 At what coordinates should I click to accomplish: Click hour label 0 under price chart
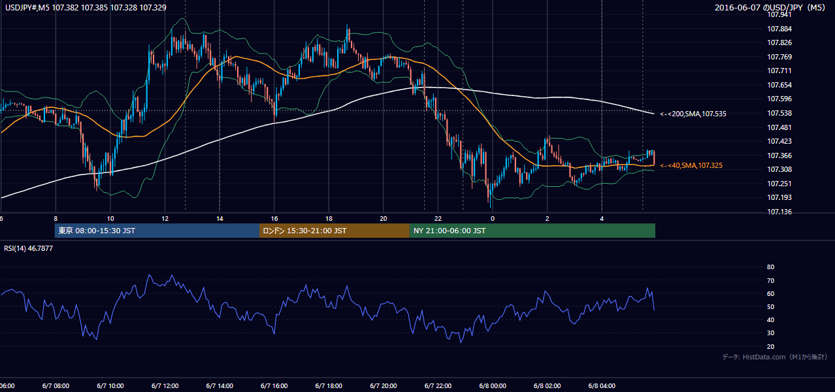(493, 219)
